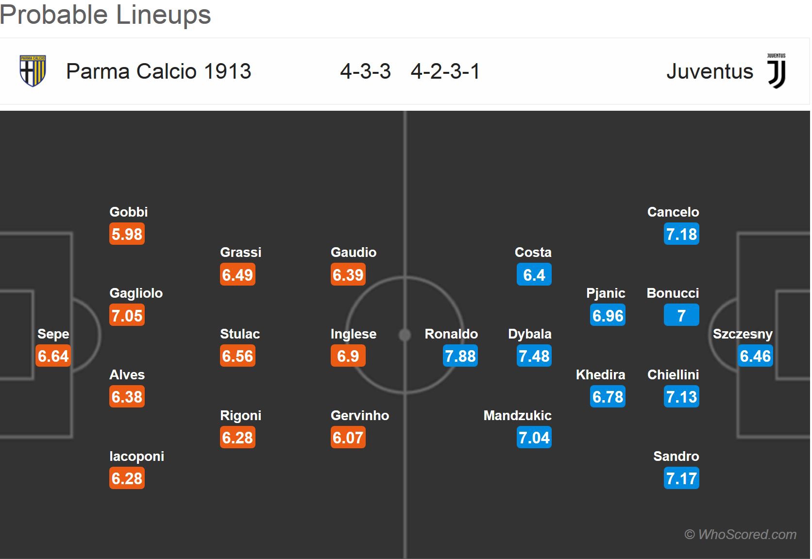Select Dybala's 7.48 rating badge

[534, 356]
